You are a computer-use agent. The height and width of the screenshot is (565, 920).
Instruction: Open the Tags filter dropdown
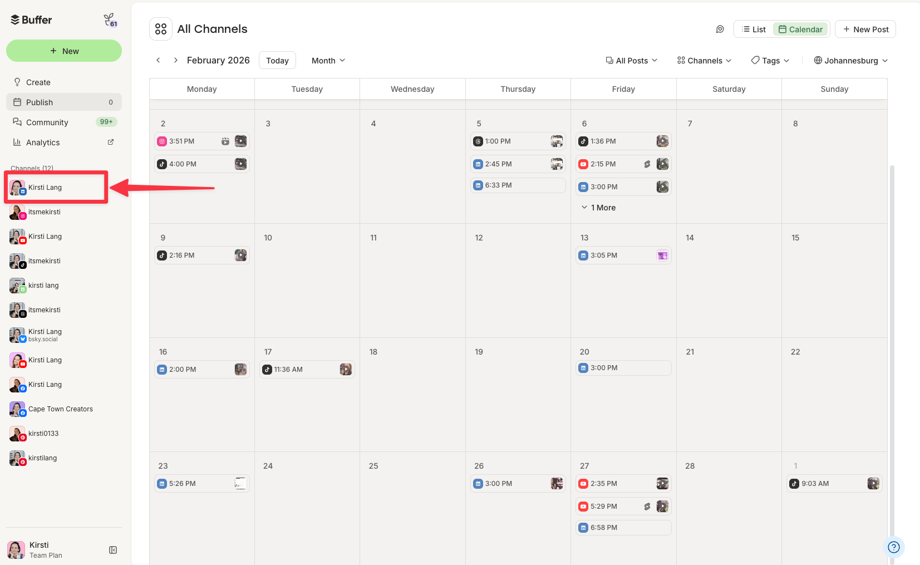click(770, 60)
